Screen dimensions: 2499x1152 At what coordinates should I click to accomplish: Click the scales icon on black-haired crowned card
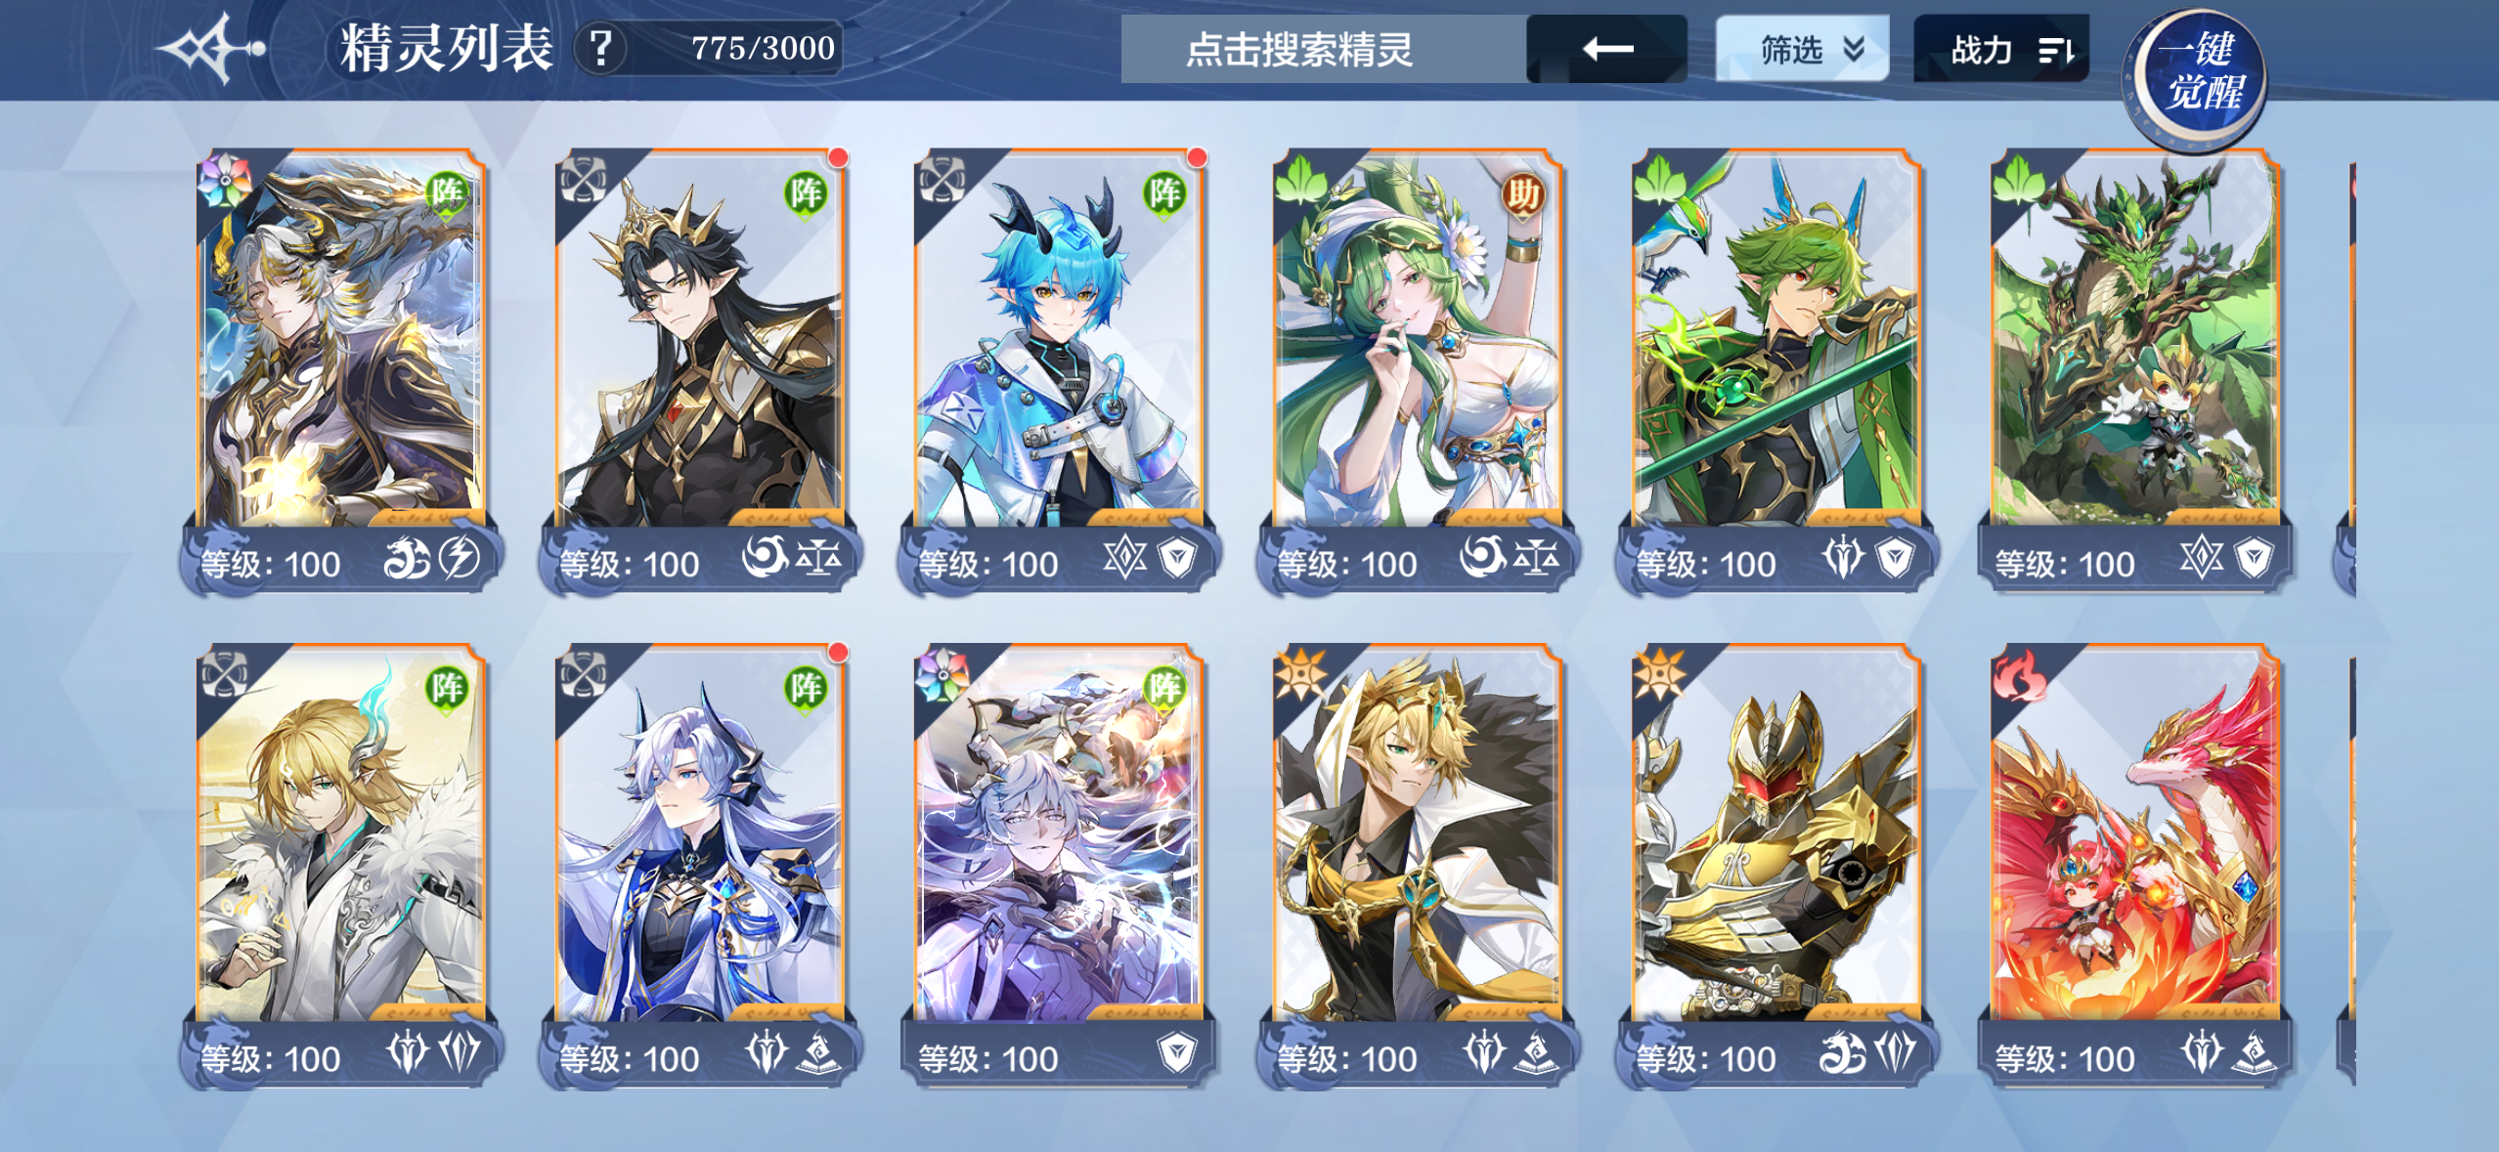click(x=818, y=560)
